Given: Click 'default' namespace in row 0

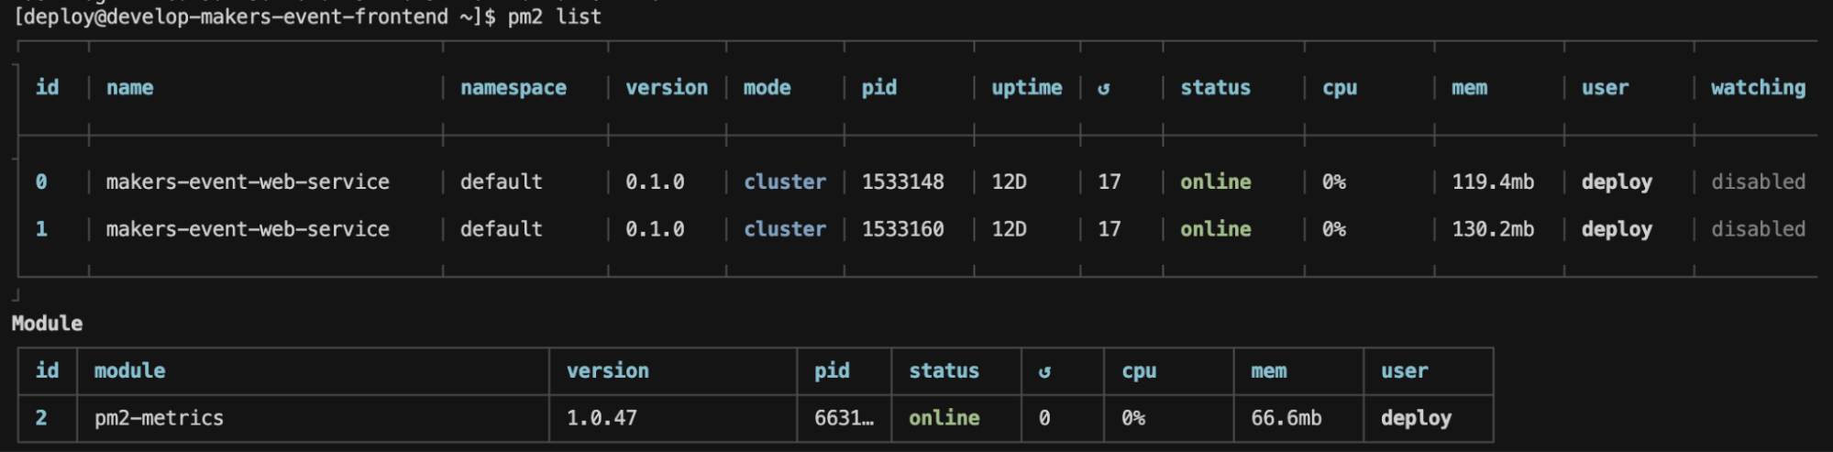Looking at the screenshot, I should pyautogui.click(x=502, y=182).
